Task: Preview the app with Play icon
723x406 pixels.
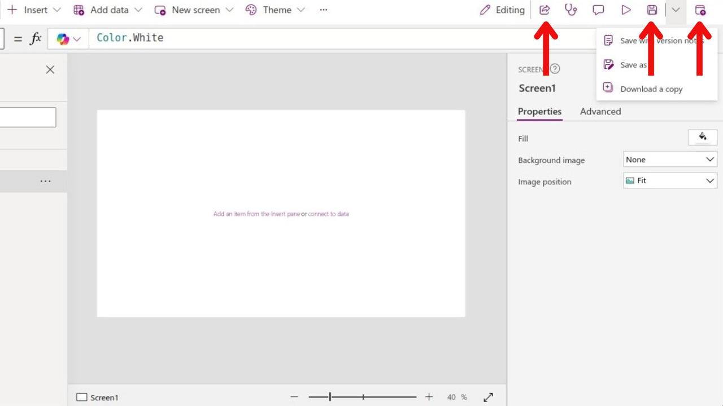Action: [626, 10]
